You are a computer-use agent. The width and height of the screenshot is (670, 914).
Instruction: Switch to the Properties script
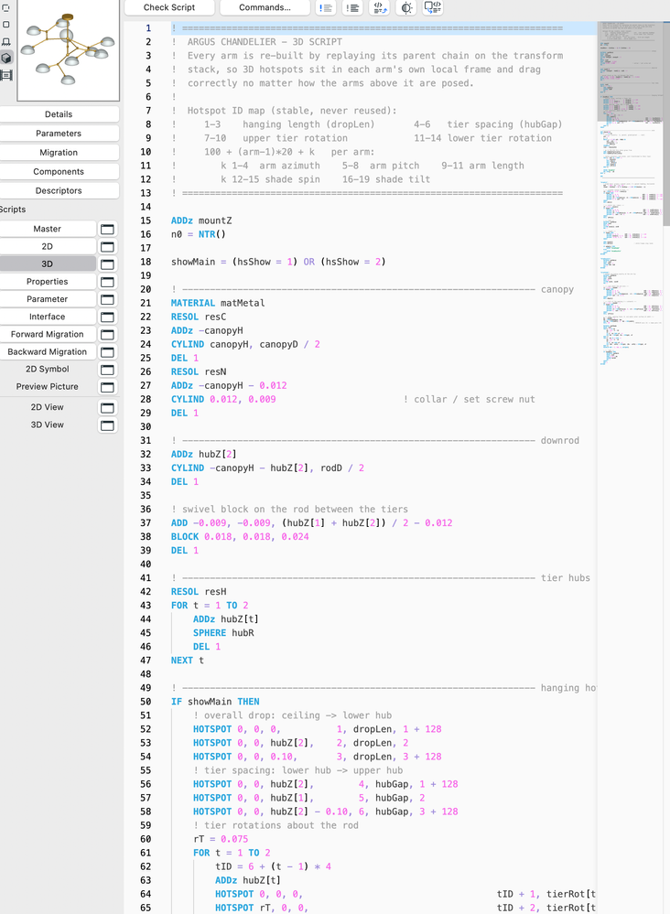tap(48, 282)
